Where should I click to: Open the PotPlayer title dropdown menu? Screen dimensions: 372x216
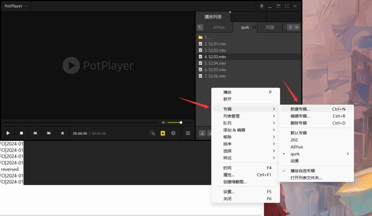[x=16, y=6]
